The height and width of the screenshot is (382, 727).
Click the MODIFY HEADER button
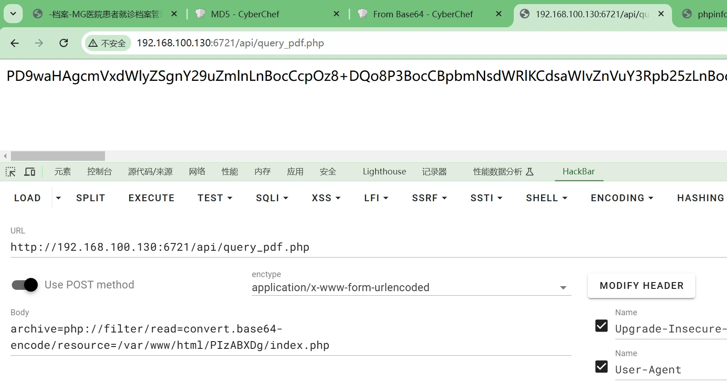point(641,286)
